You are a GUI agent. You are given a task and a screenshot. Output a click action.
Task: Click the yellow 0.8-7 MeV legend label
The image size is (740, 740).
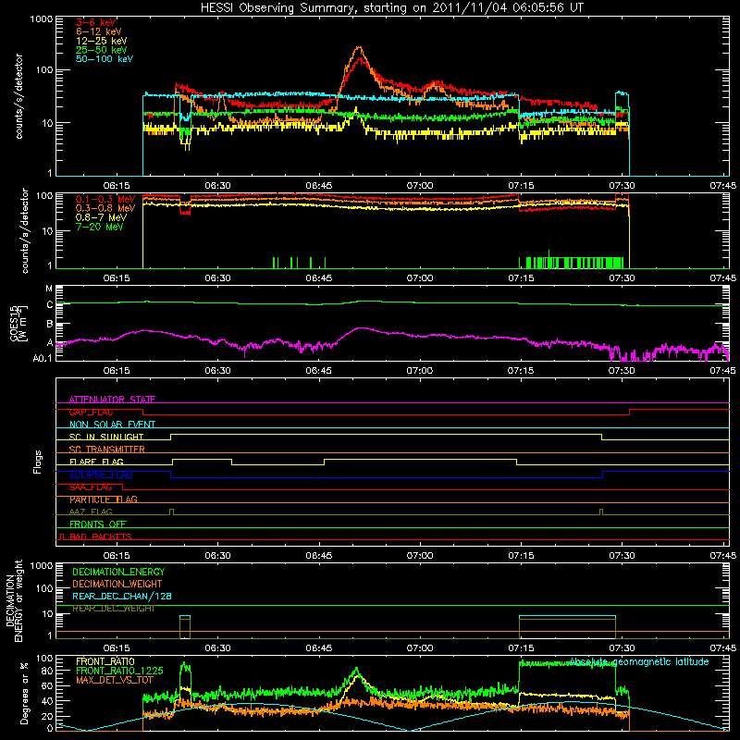(102, 217)
